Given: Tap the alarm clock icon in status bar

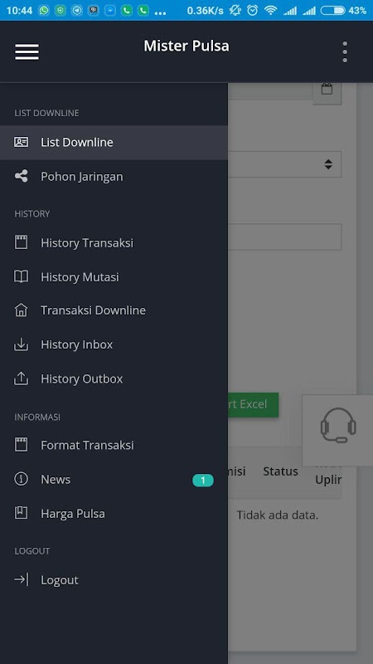Looking at the screenshot, I should (x=252, y=11).
